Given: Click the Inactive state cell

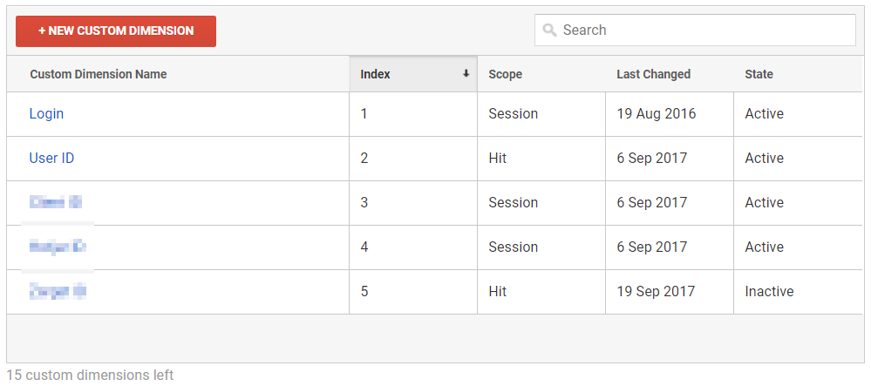Looking at the screenshot, I should click(769, 292).
